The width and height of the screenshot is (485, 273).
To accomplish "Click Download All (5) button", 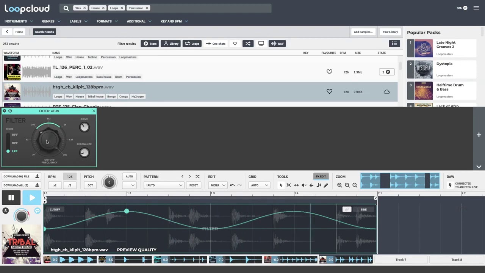I will (x=21, y=185).
